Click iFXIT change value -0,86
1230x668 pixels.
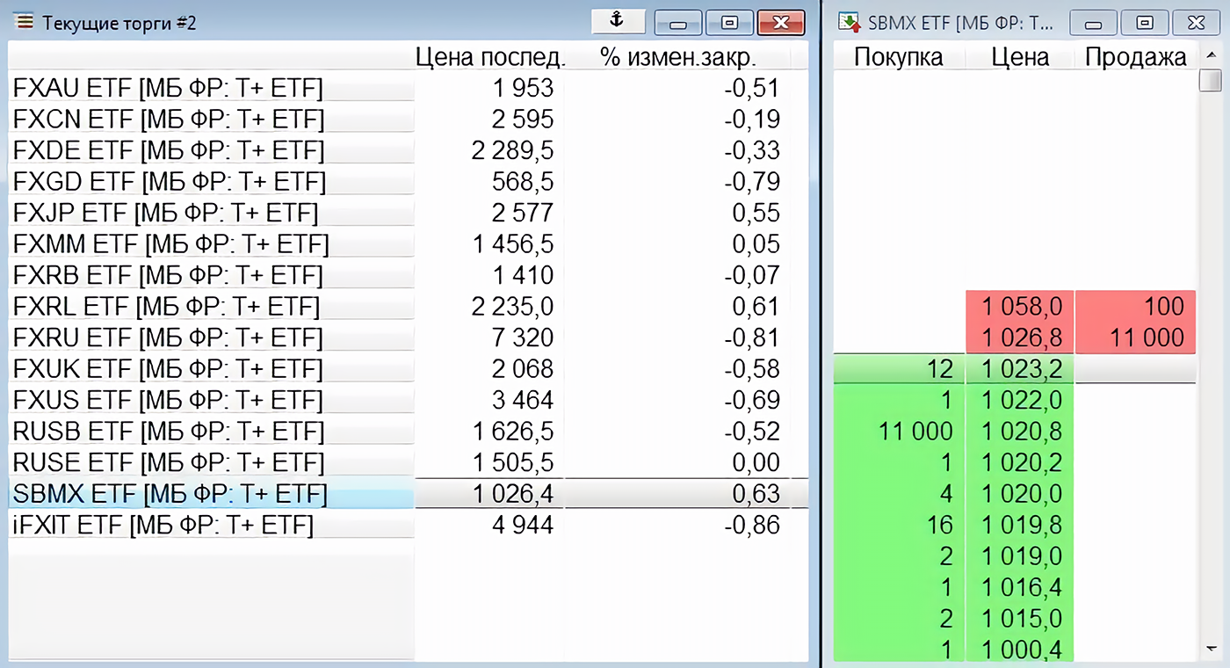[x=752, y=526]
